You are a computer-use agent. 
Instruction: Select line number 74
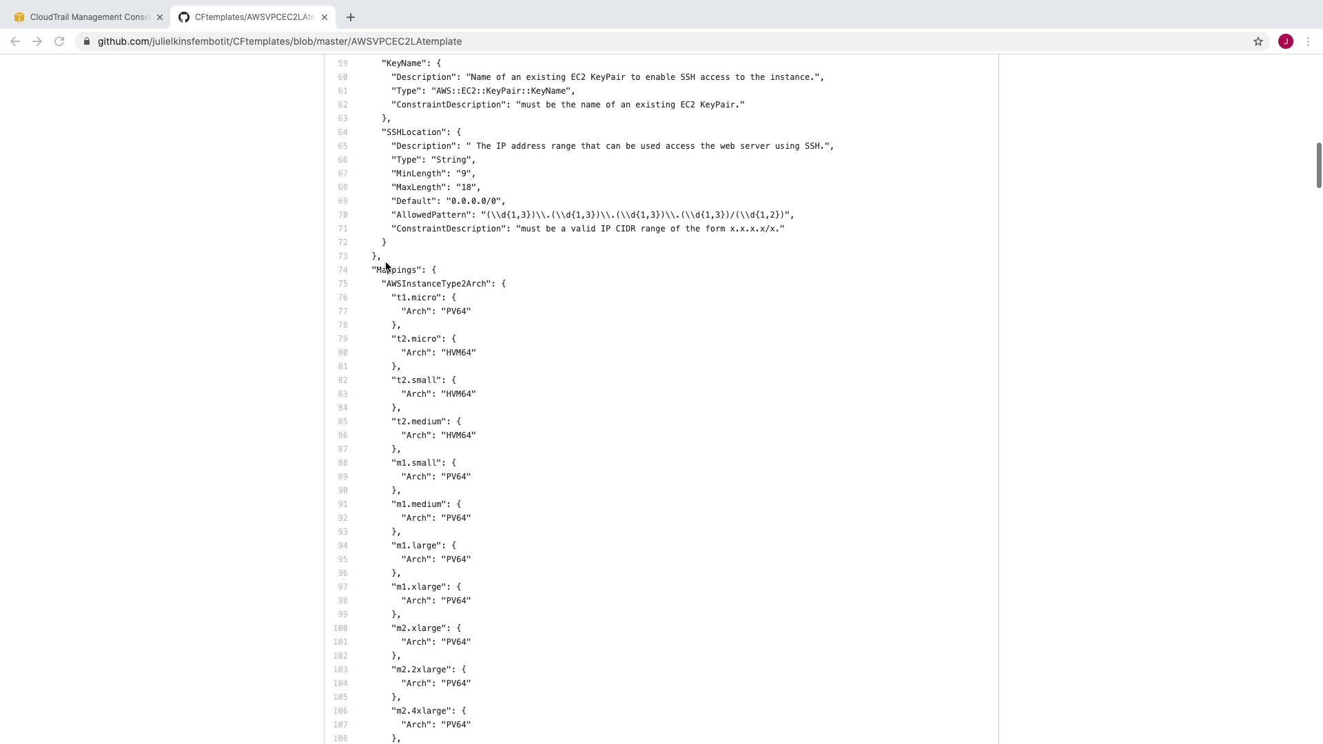coord(342,270)
